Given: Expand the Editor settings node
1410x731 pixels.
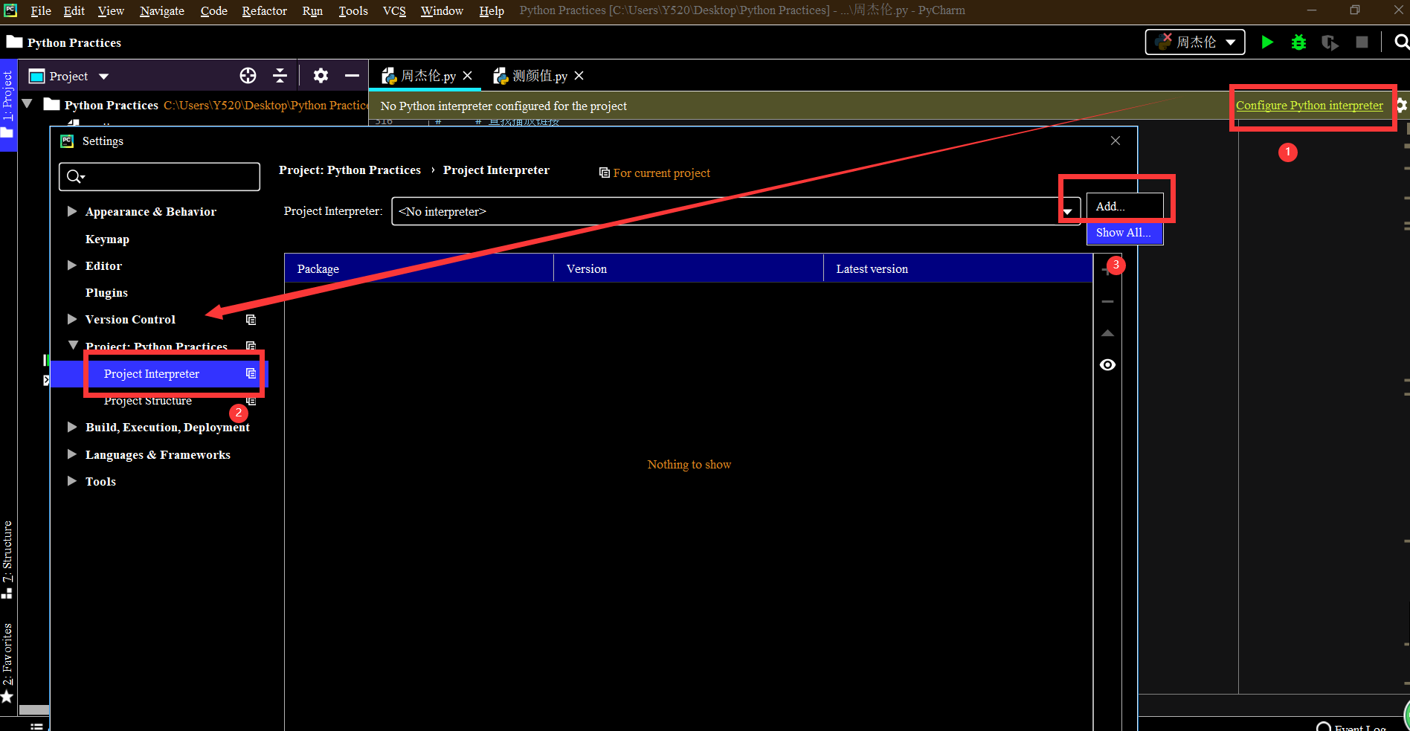Looking at the screenshot, I should pyautogui.click(x=72, y=265).
